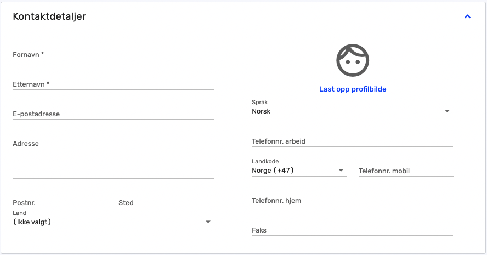Open the Landkode dropdown Norge (+47)
The height and width of the screenshot is (255, 487).
(x=299, y=171)
